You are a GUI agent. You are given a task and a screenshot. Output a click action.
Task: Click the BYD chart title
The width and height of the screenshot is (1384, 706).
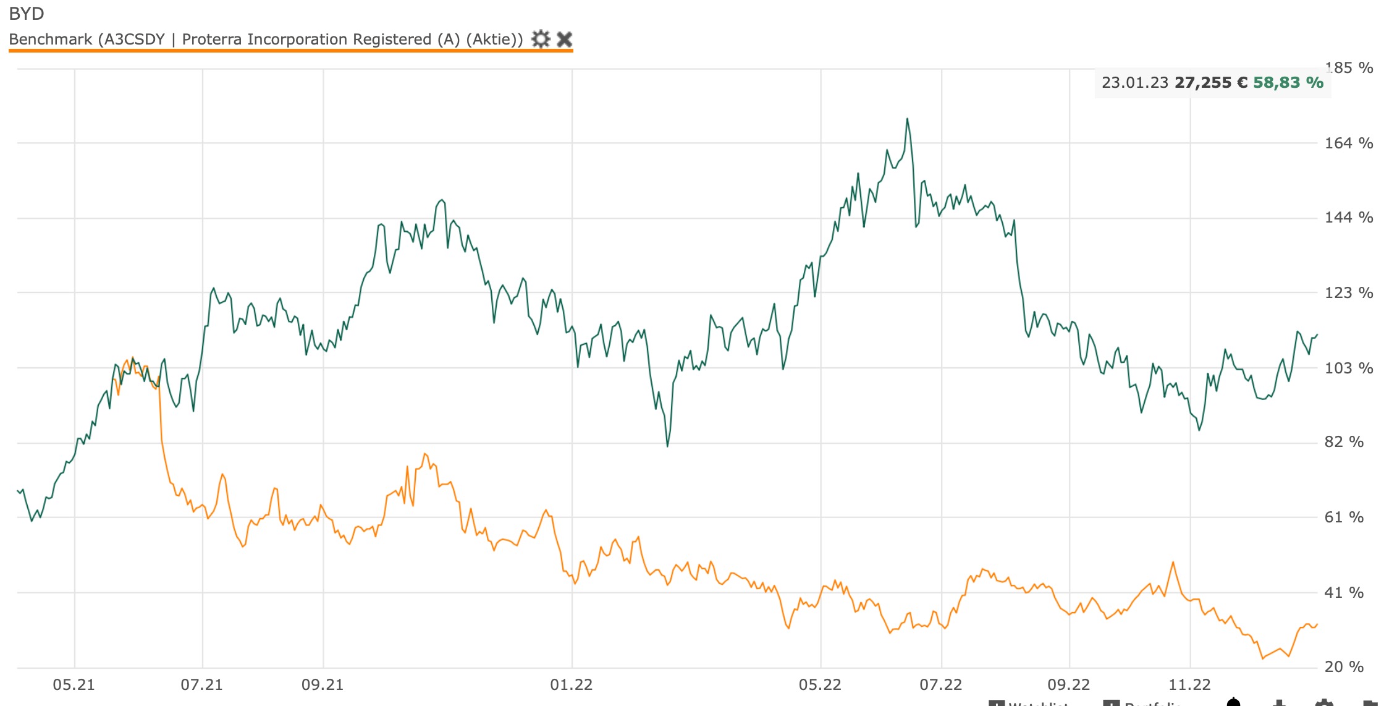tap(27, 14)
